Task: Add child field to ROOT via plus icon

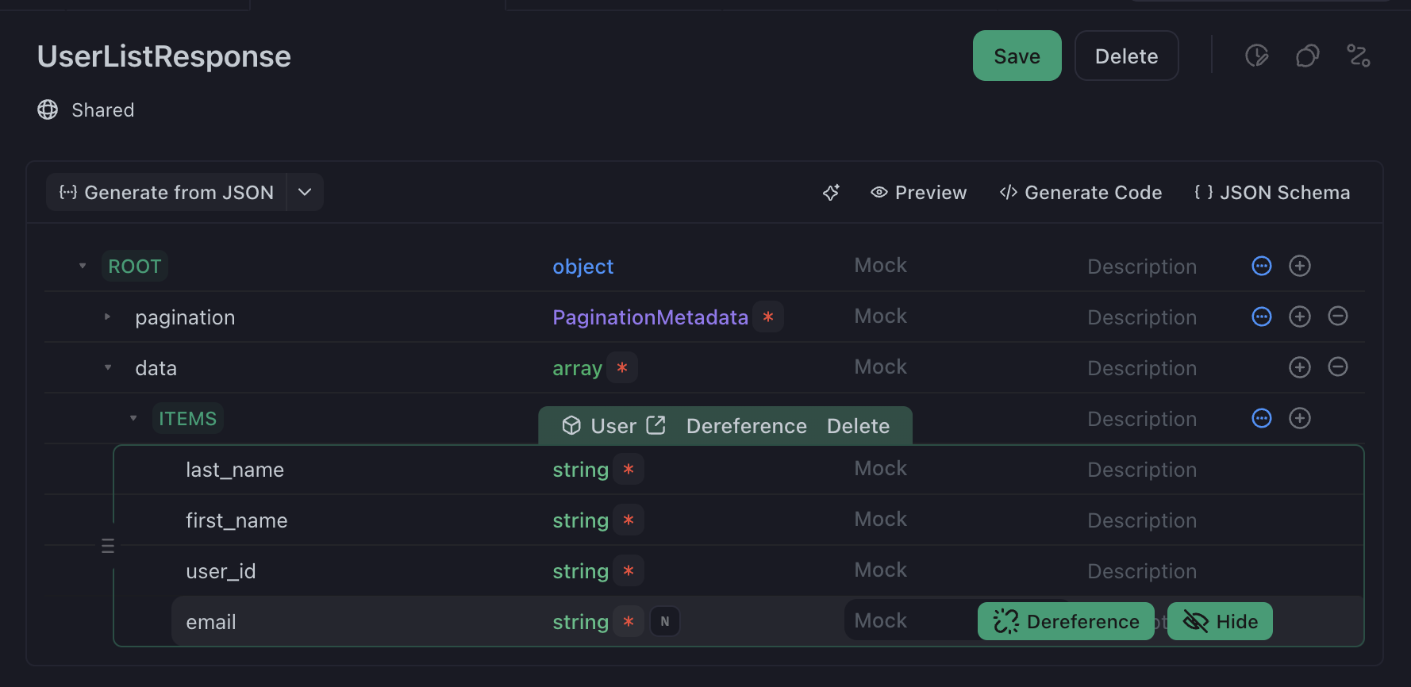Action: click(1299, 266)
